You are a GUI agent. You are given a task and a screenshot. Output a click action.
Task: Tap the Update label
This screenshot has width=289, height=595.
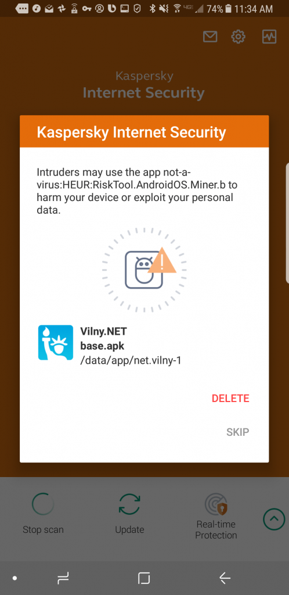tap(129, 530)
